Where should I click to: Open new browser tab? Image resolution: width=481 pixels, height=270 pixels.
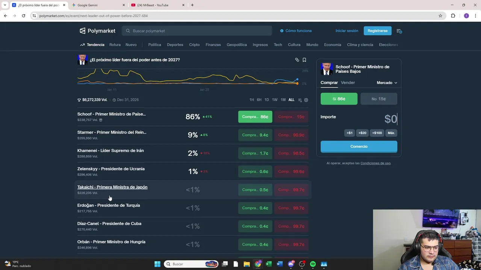click(192, 5)
